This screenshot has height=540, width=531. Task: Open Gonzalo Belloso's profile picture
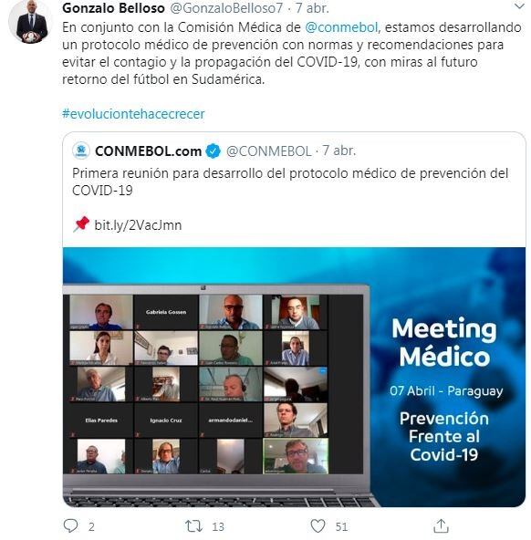point(31,21)
